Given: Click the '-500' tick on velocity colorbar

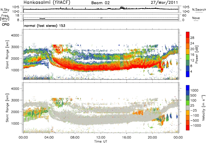Looking at the screenshot, I should pos(195,120).
